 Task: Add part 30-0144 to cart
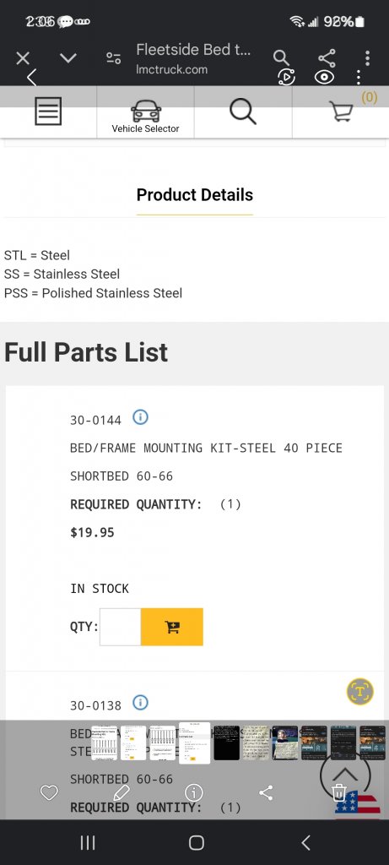(x=172, y=627)
